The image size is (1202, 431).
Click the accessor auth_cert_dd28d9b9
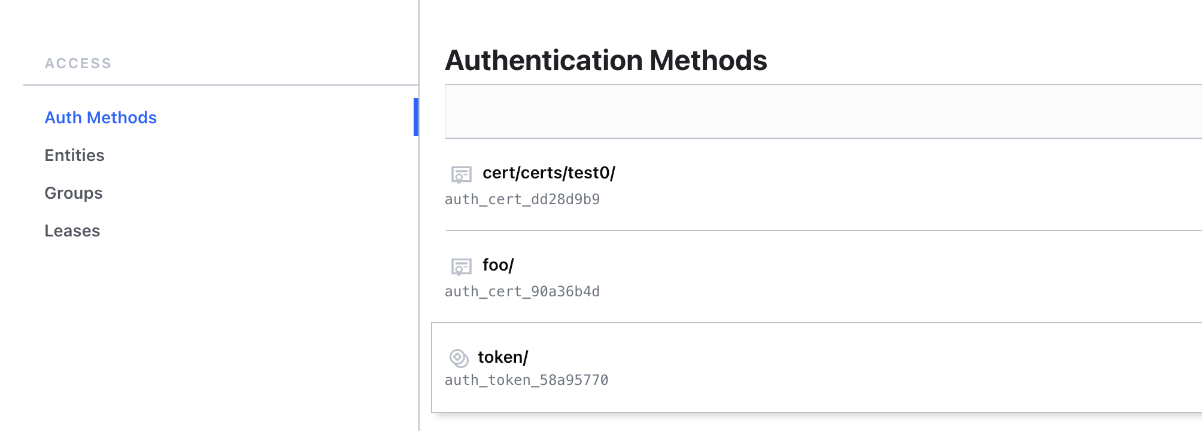[x=523, y=199]
